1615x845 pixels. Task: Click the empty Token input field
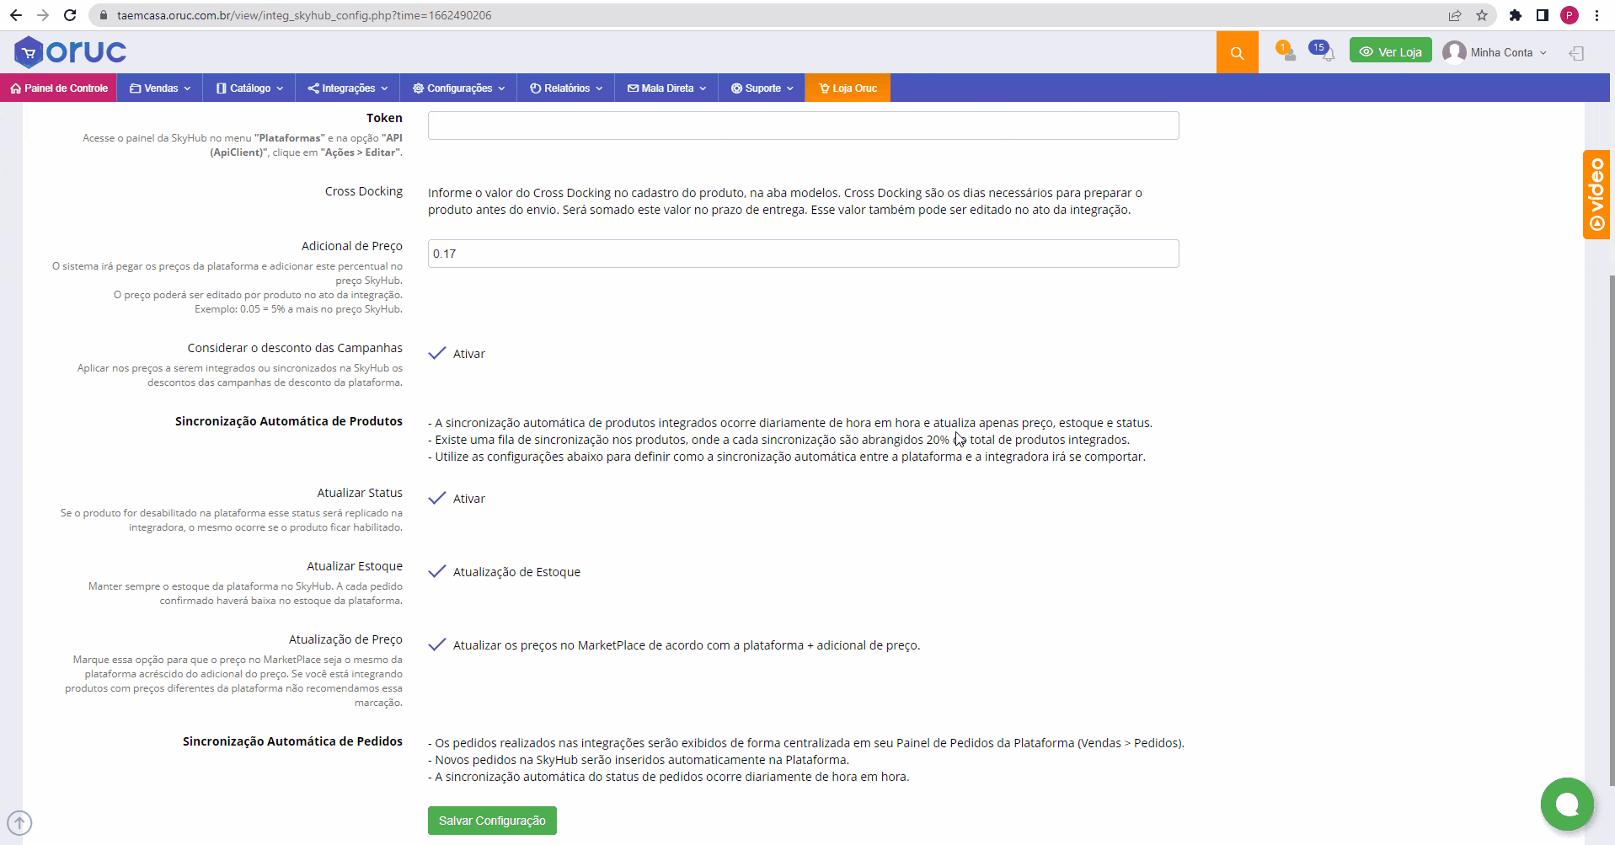[802, 125]
